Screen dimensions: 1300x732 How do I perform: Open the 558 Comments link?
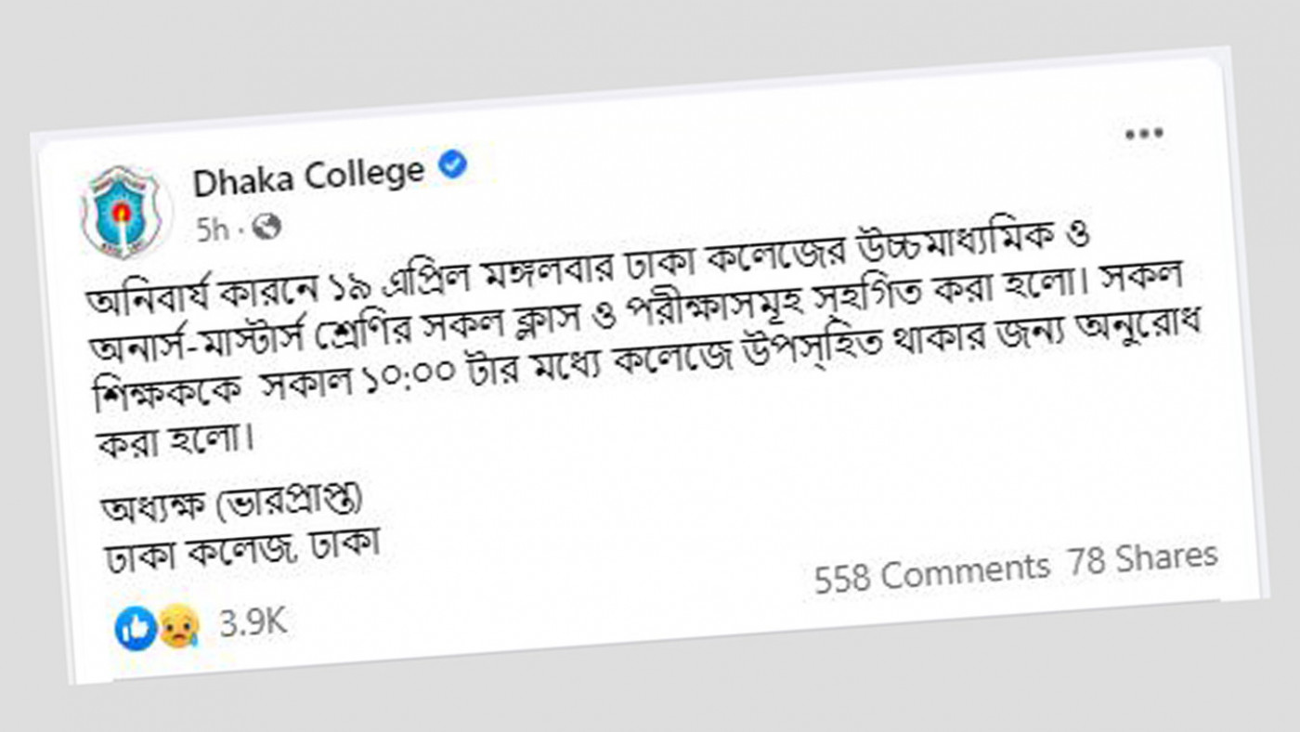click(931, 572)
